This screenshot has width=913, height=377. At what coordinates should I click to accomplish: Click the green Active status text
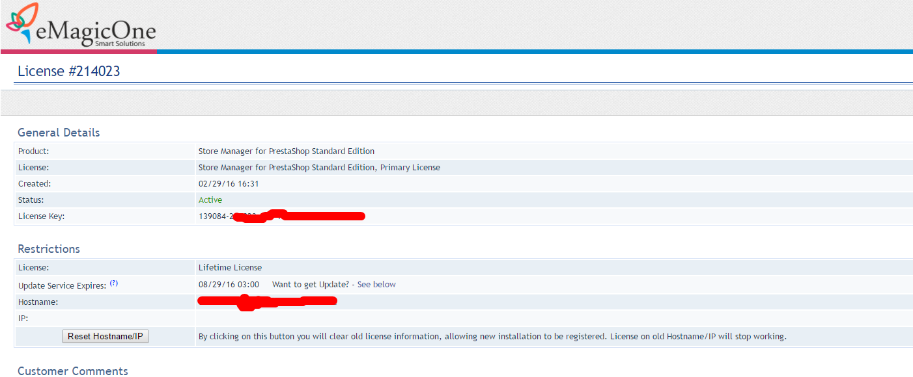point(210,200)
